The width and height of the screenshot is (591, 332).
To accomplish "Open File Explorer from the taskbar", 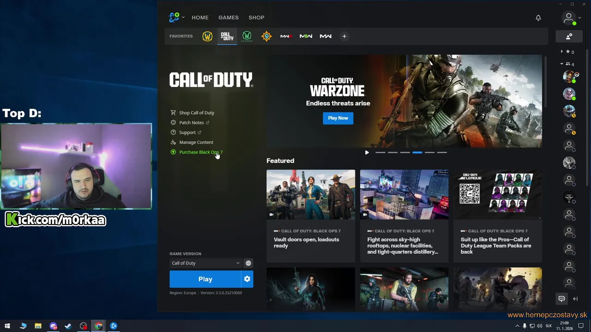I will tap(38, 326).
